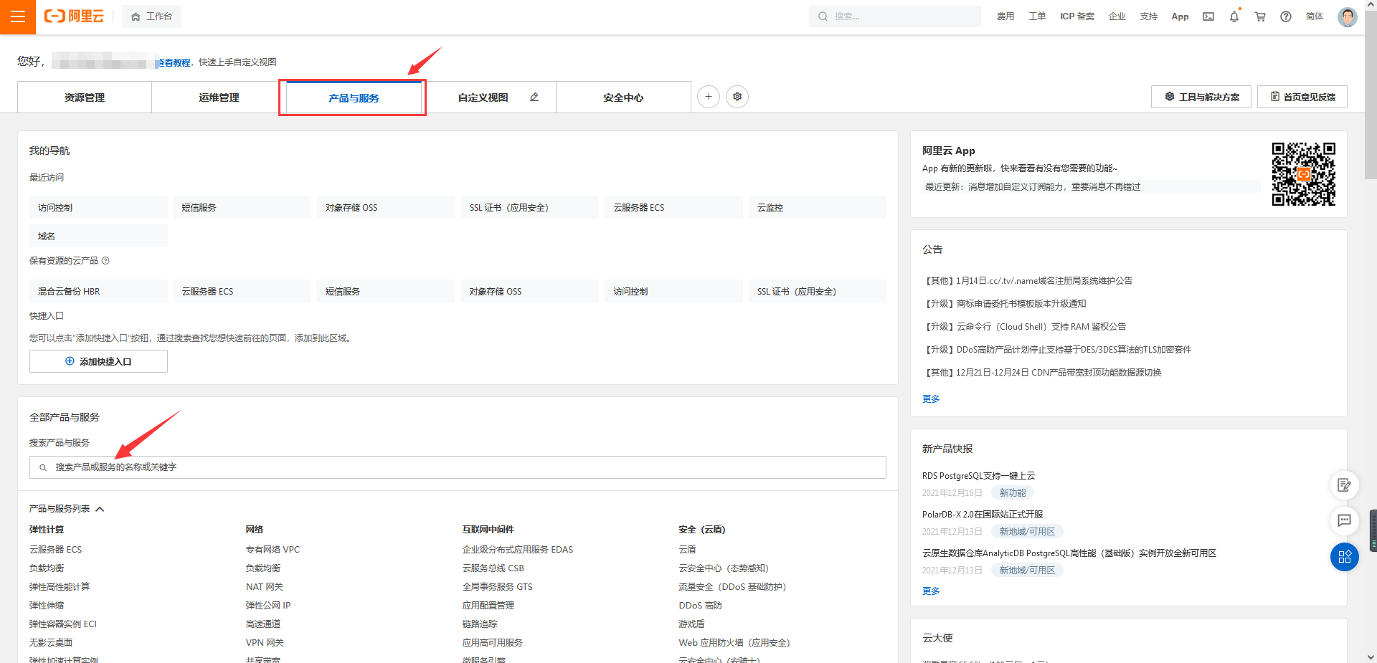Screen dimensions: 1377x663
Task: Open 专有网络 VPC link
Action: [273, 550]
